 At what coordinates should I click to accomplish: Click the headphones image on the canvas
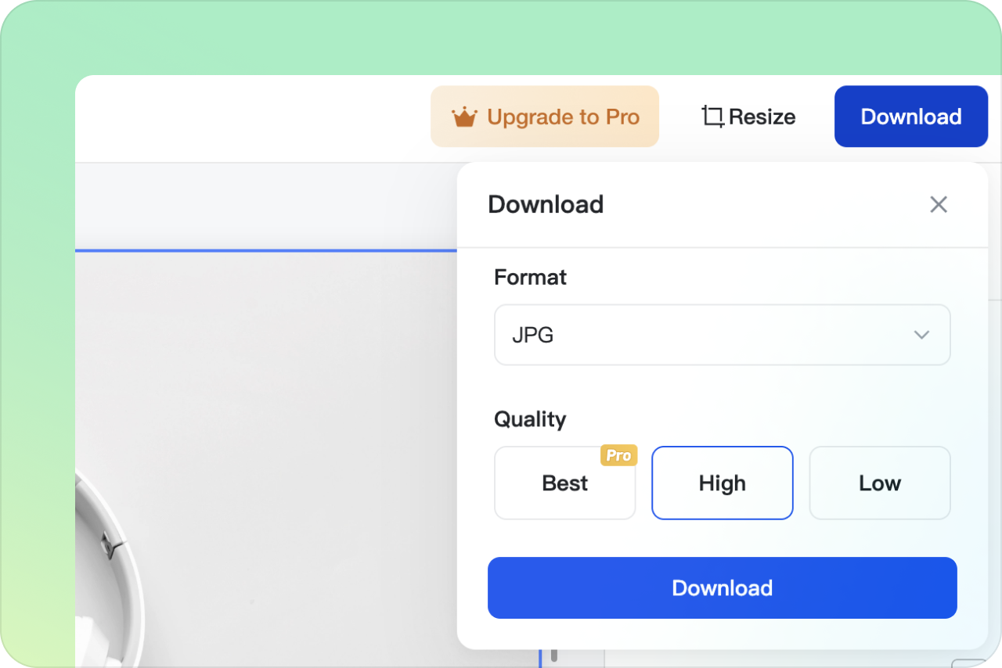[x=110, y=569]
